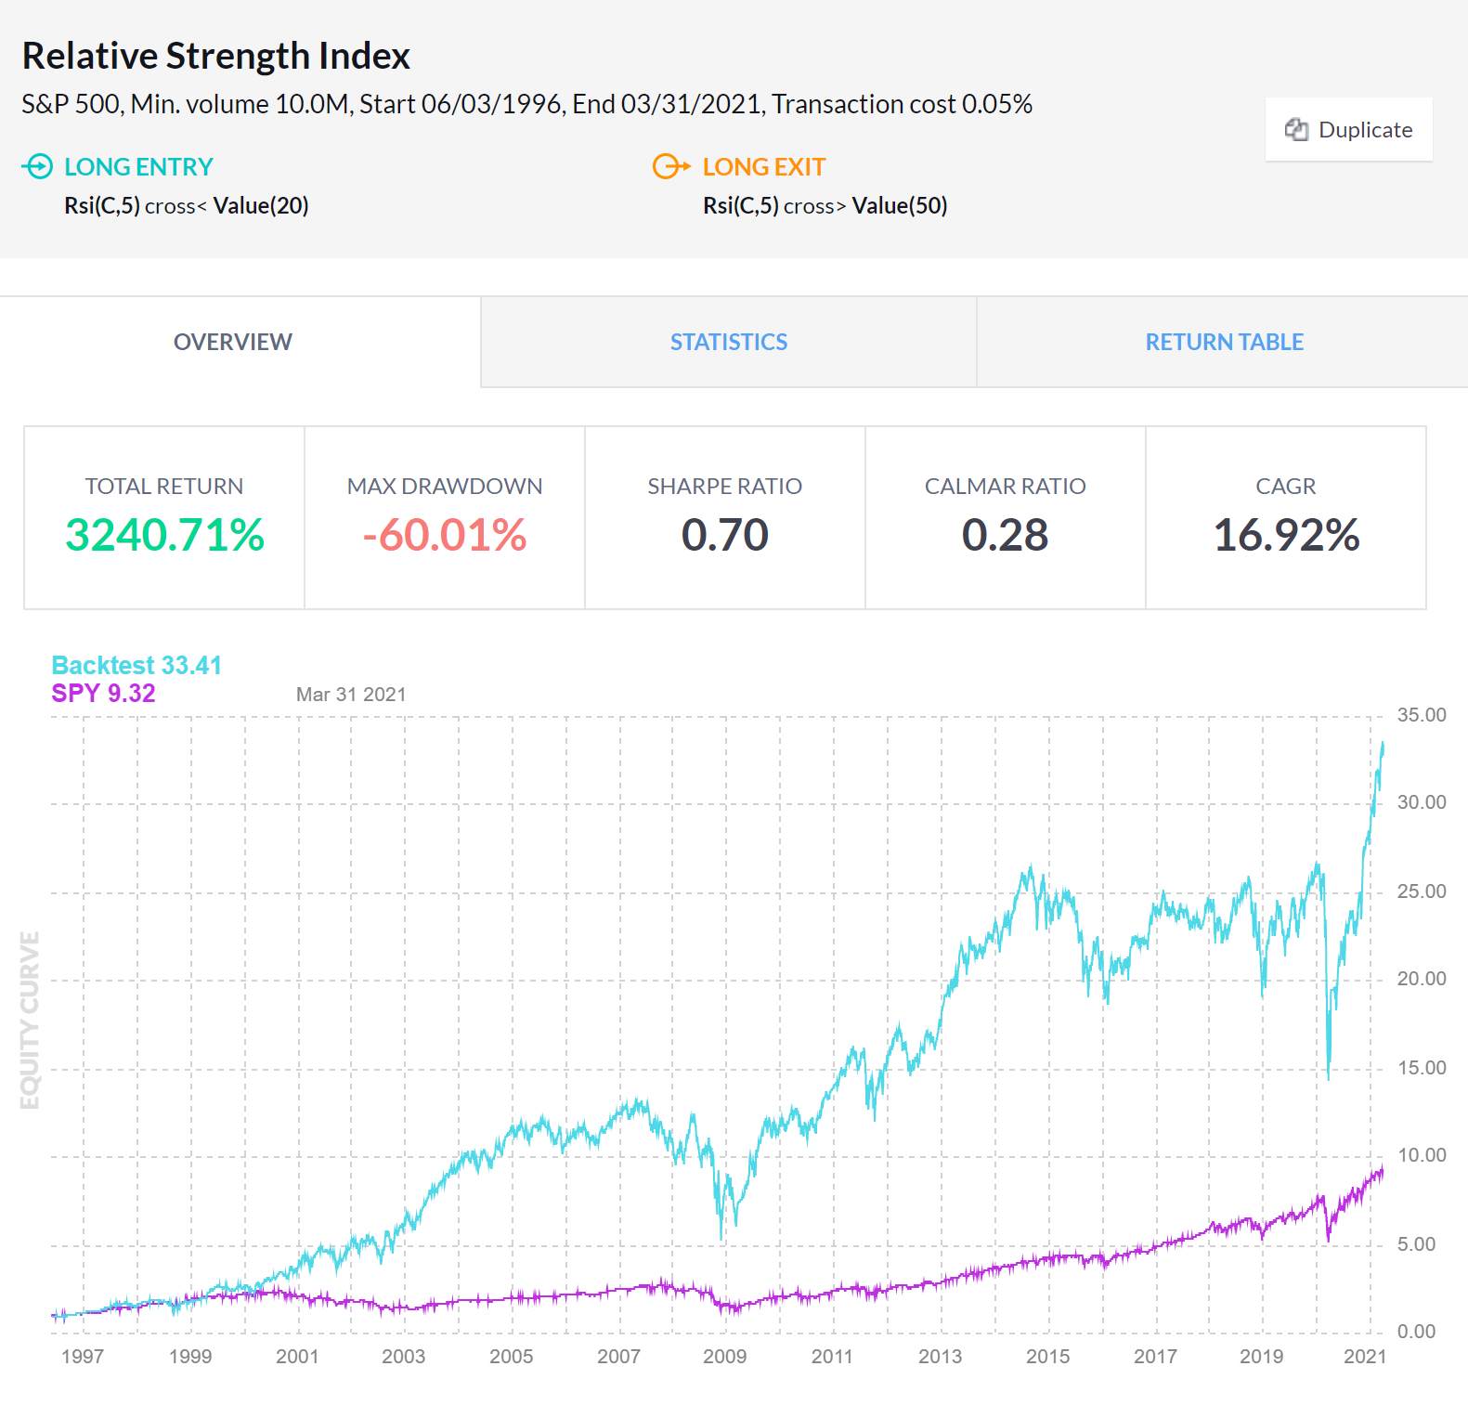
Task: Click the S&P 500 backtest settings subtitle
Action: point(526,104)
